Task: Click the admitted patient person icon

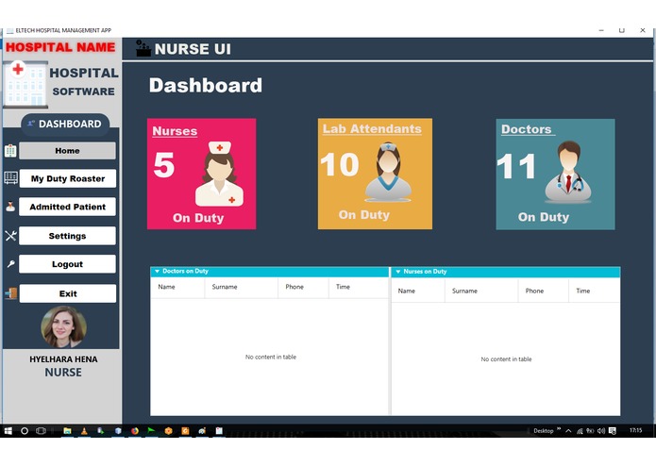Action: (10, 207)
